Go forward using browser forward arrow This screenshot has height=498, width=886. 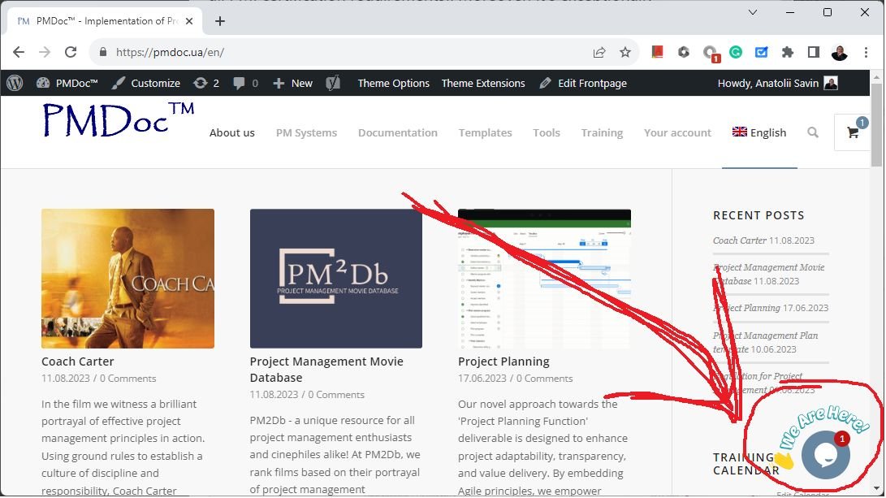point(45,52)
